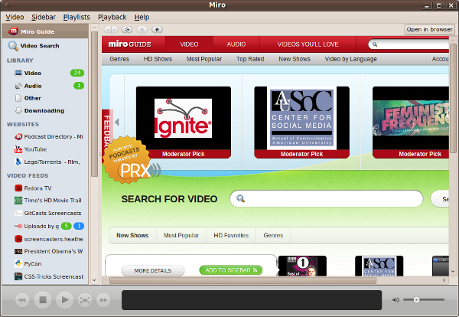Open the Playback menu
The height and width of the screenshot is (317, 459).
[x=112, y=18]
